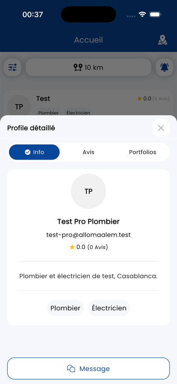The width and height of the screenshot is (177, 384).
Task: Select the Info tab
Action: (x=34, y=152)
